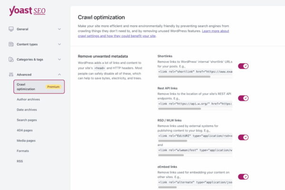
Task: Expand the Content types chevron
Action: click(x=59, y=44)
